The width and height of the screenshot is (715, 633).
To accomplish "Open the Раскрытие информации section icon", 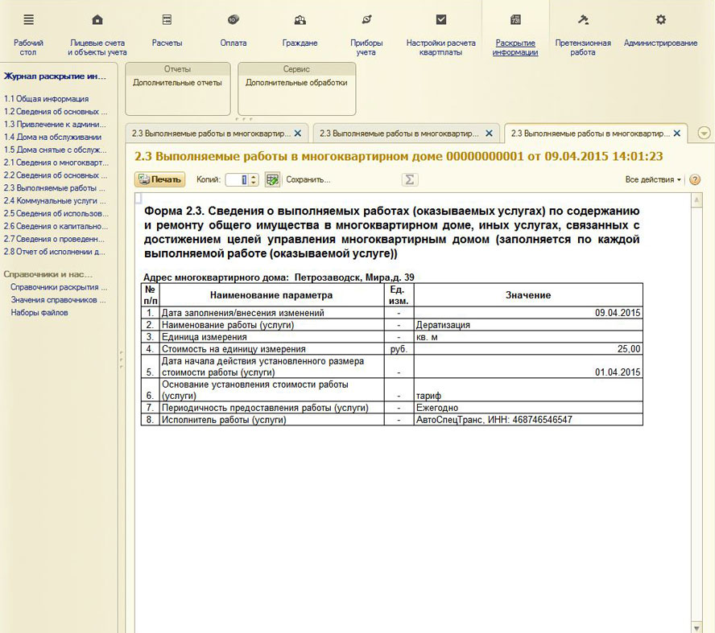I will (x=515, y=19).
